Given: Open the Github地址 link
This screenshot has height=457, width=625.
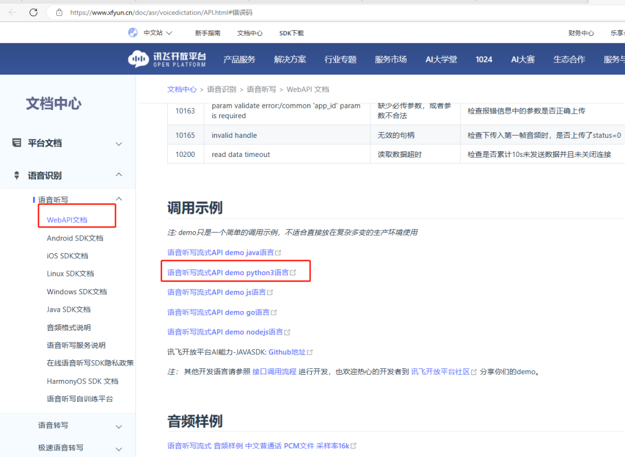Looking at the screenshot, I should [x=287, y=352].
